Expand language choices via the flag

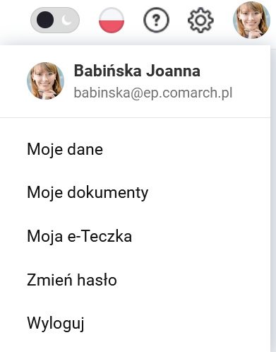point(112,20)
